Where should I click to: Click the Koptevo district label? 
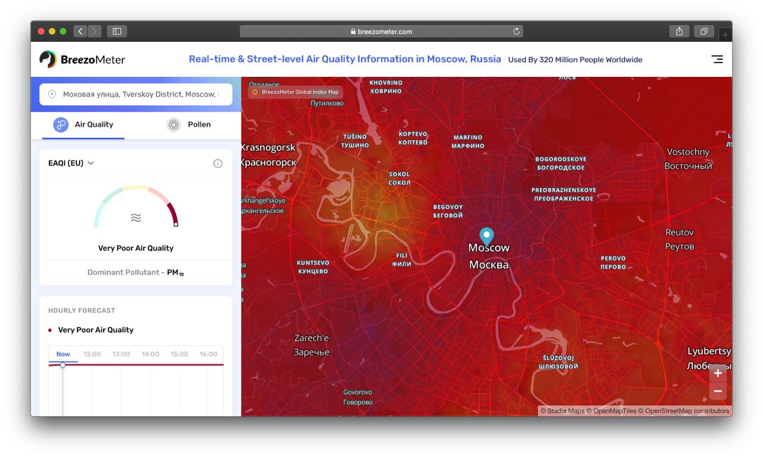(413, 138)
